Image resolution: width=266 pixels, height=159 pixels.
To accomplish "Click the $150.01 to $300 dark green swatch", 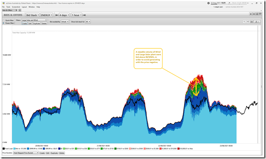I will 115,149.
